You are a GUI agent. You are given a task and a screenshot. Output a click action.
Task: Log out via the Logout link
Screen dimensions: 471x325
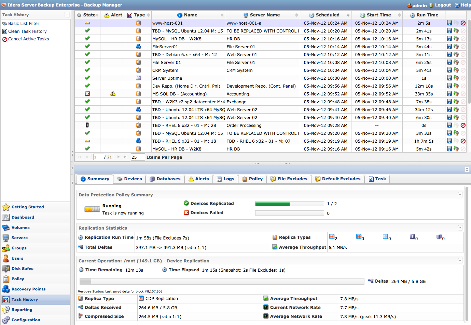coord(443,5)
